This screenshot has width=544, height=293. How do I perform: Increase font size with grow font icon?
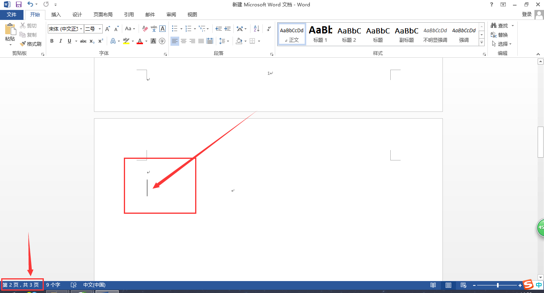(108, 29)
